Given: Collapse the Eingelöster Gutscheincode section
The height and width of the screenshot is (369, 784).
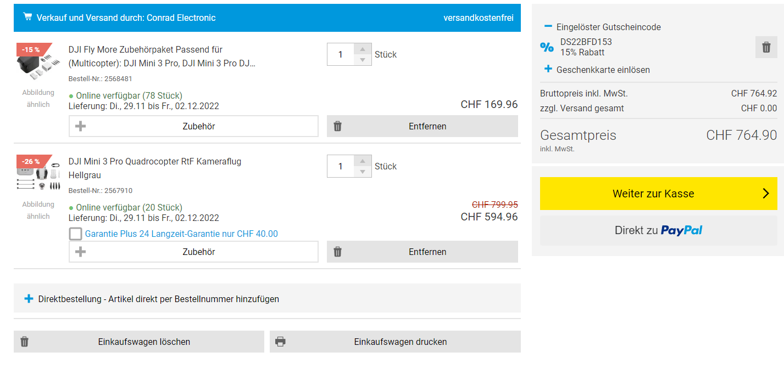Looking at the screenshot, I should coord(548,26).
